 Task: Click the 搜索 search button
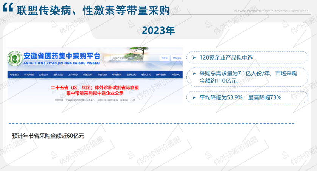pyautogui.click(x=165, y=58)
